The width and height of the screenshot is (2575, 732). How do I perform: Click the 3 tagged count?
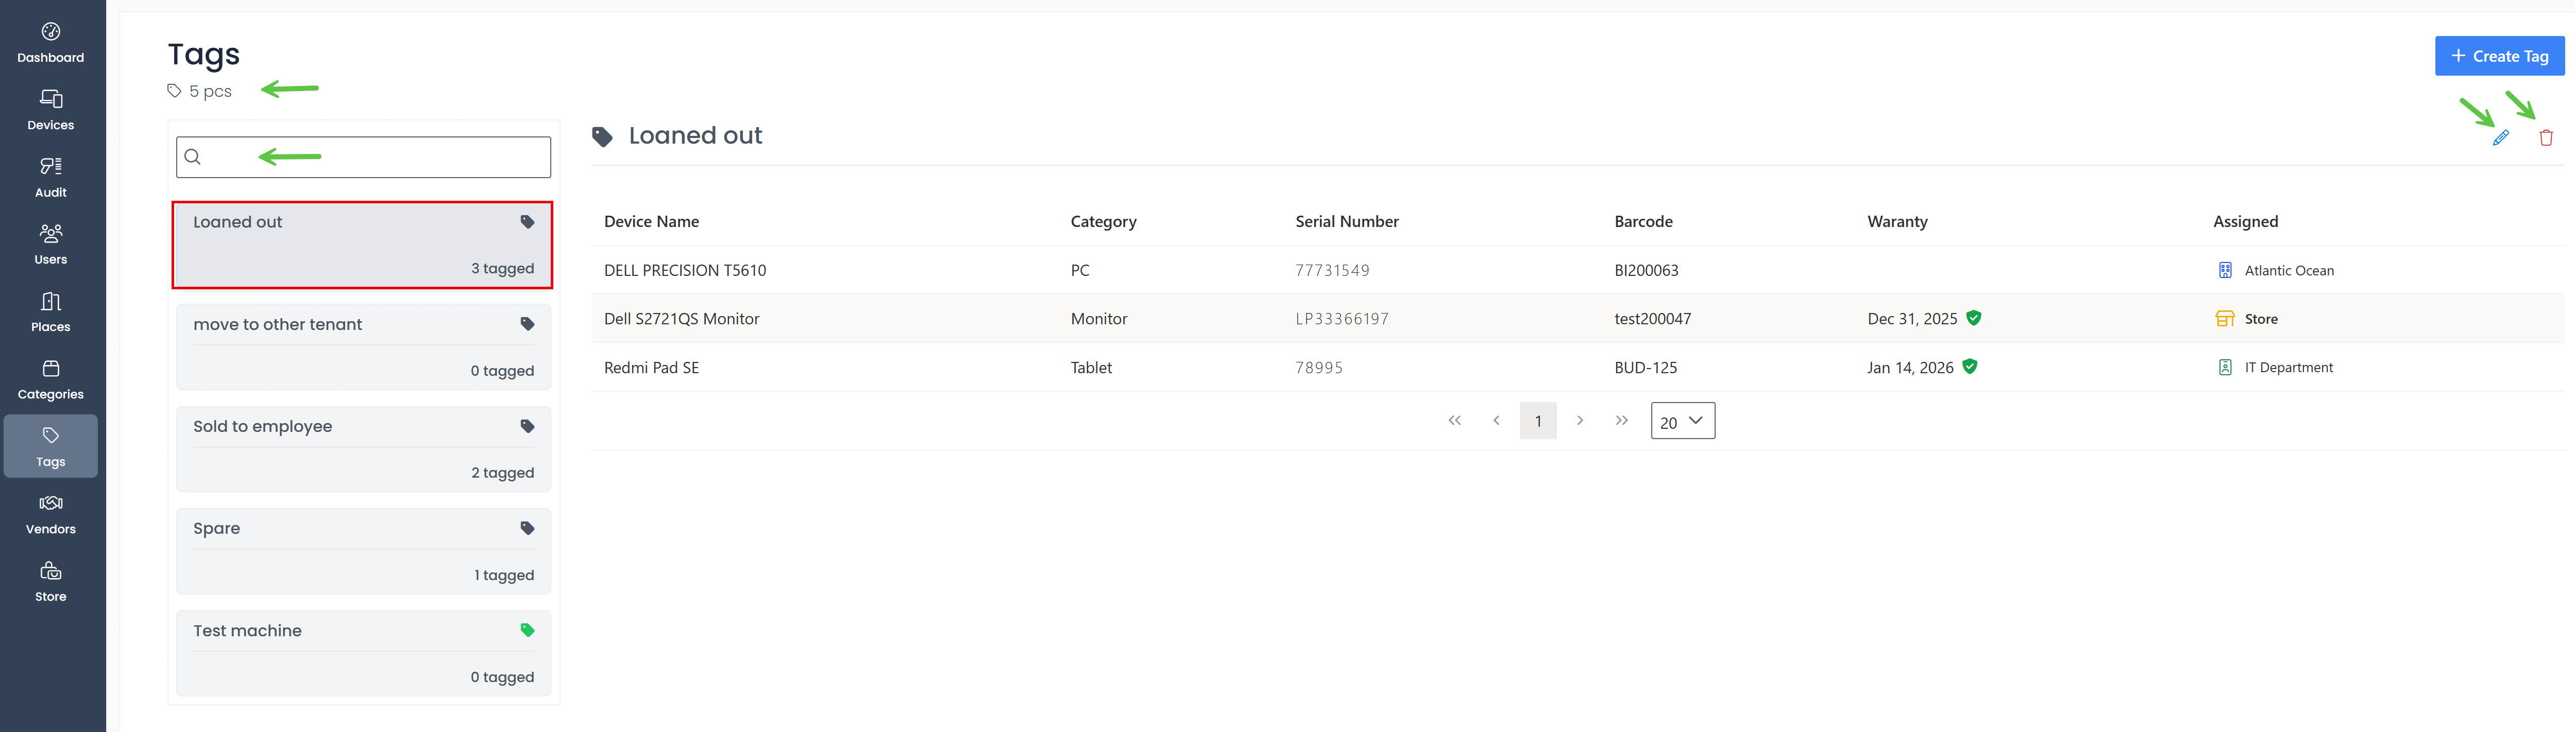pyautogui.click(x=503, y=269)
